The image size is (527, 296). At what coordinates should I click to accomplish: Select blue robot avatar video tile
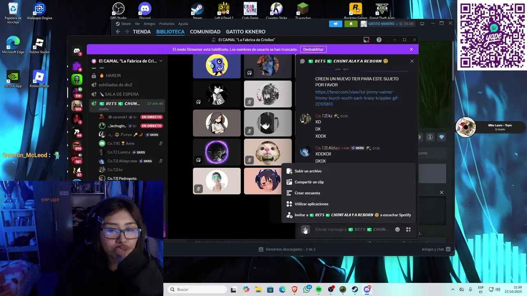pyautogui.click(x=217, y=66)
